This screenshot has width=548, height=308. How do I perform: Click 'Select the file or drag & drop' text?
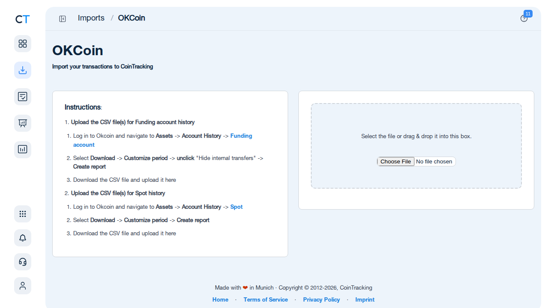[x=416, y=136]
